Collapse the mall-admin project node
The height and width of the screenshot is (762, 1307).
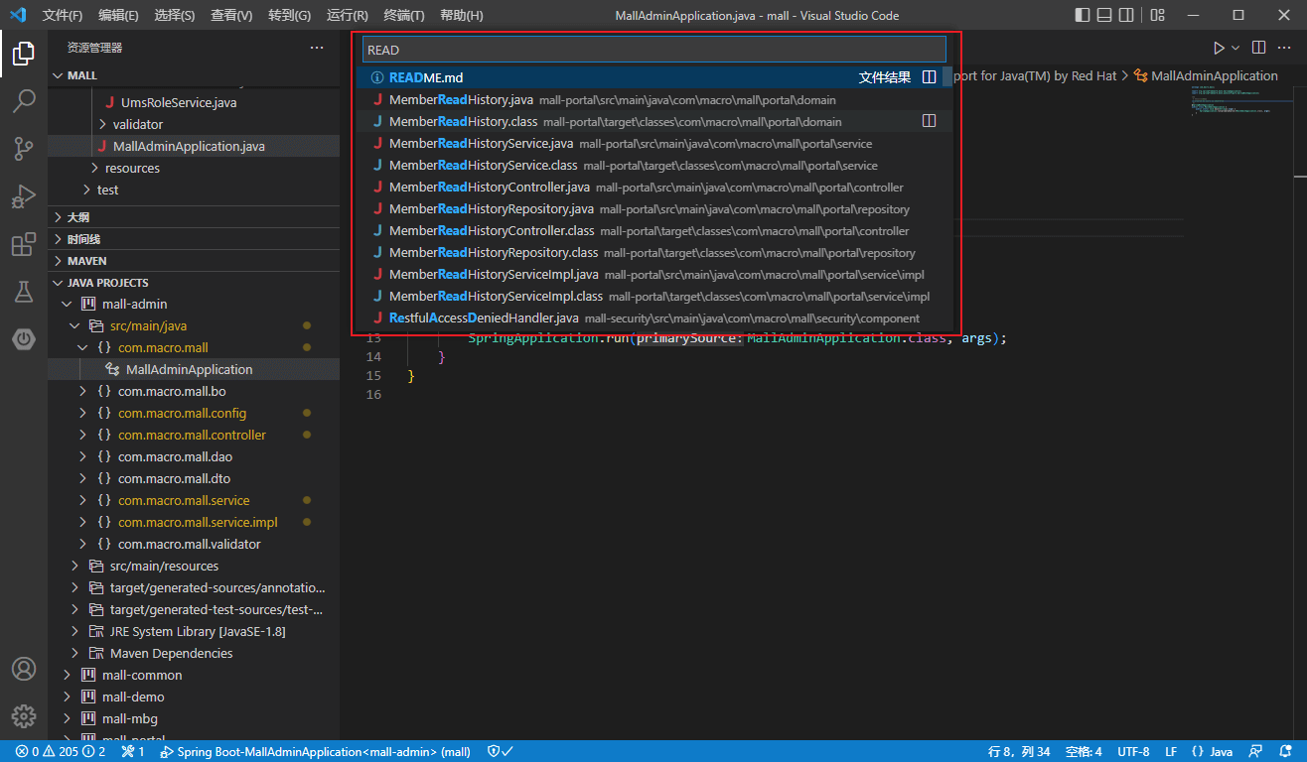[67, 304]
